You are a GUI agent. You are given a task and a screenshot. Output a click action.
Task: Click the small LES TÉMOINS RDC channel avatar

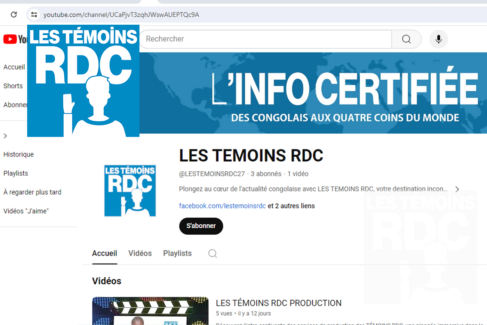[130, 190]
